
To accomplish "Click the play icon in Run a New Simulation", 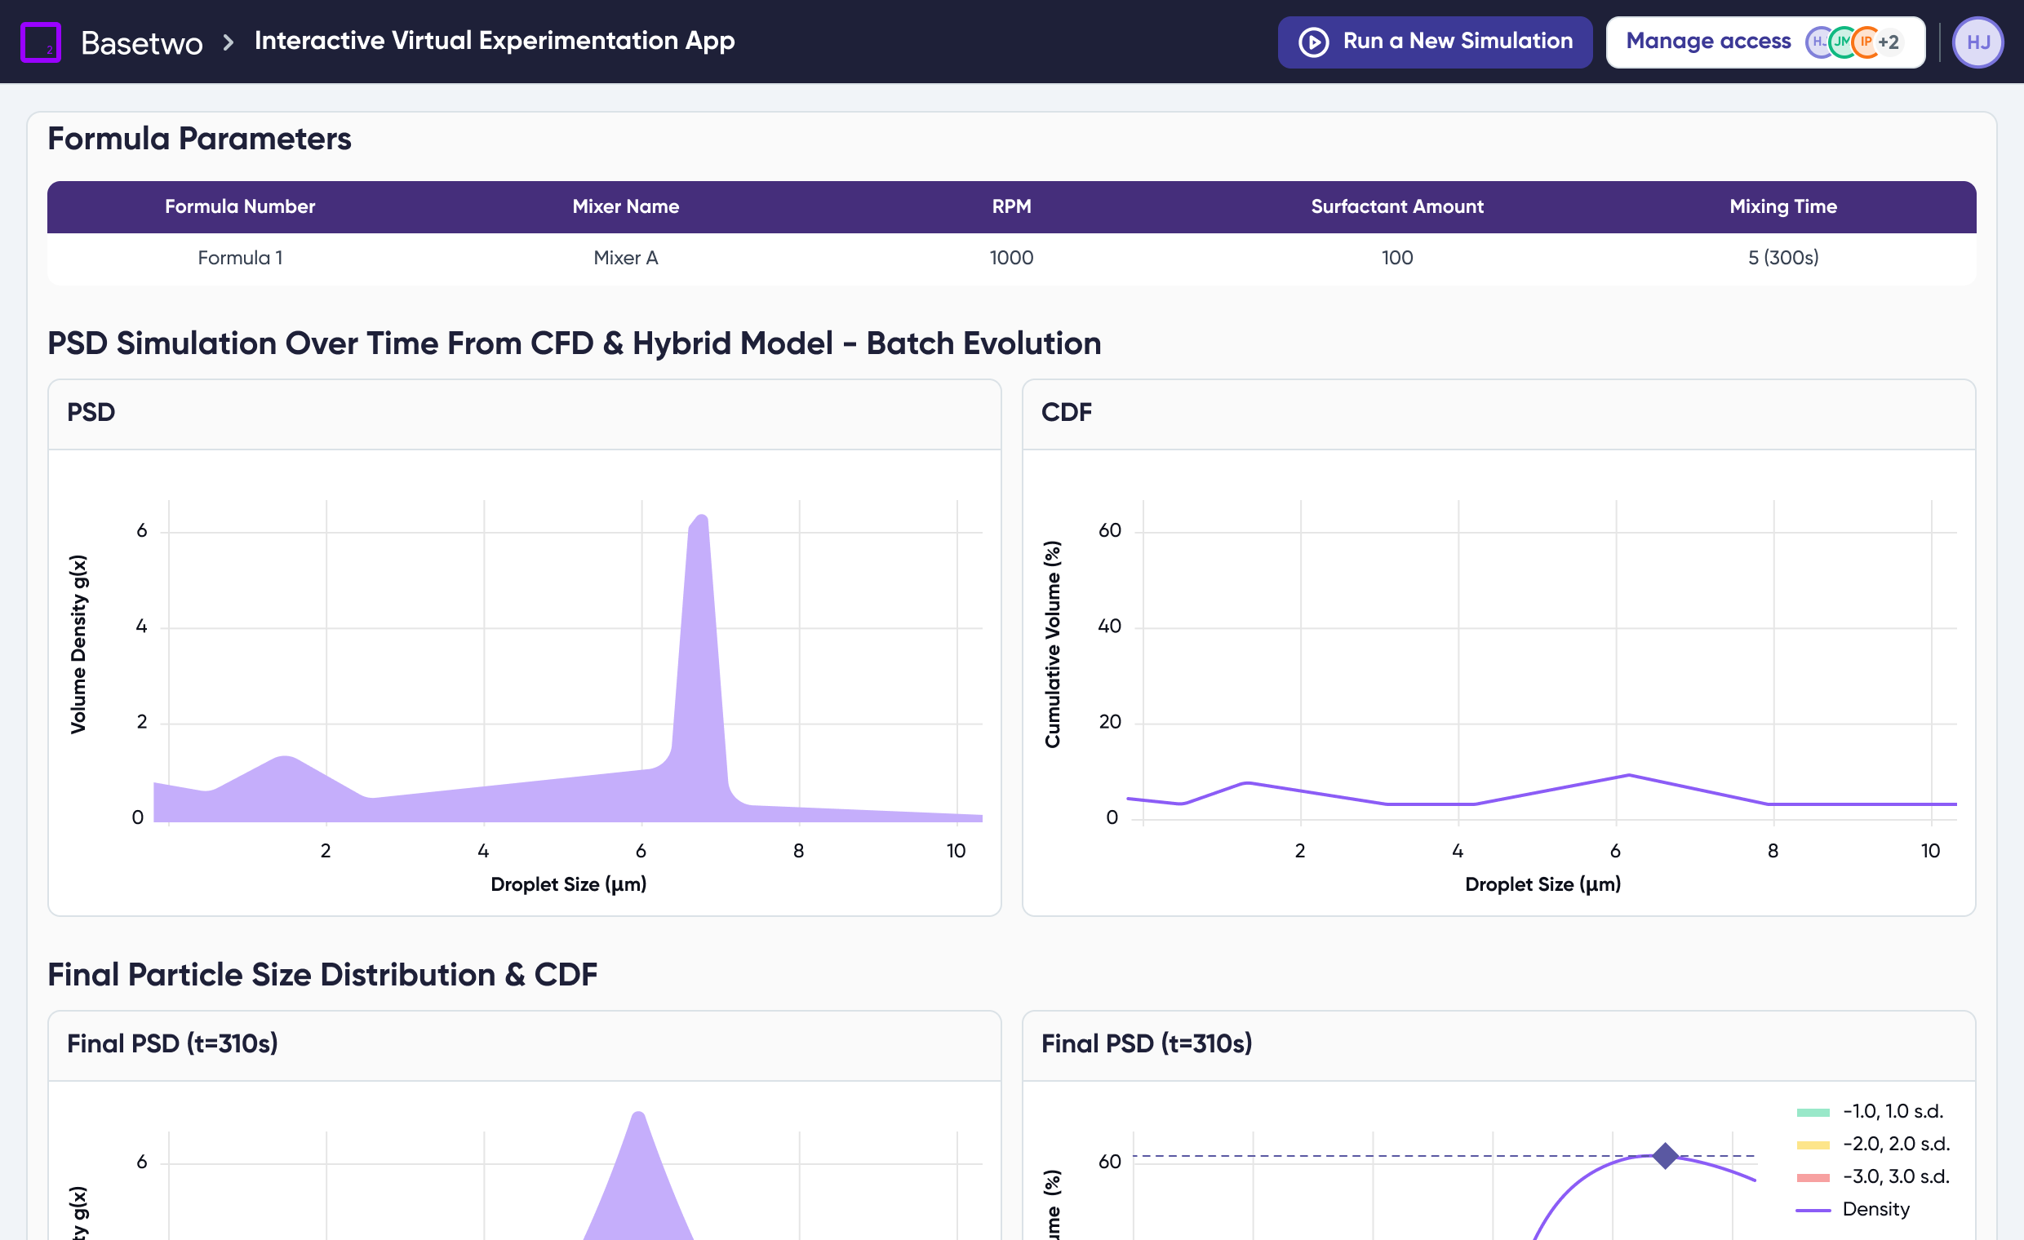I will pos(1313,42).
